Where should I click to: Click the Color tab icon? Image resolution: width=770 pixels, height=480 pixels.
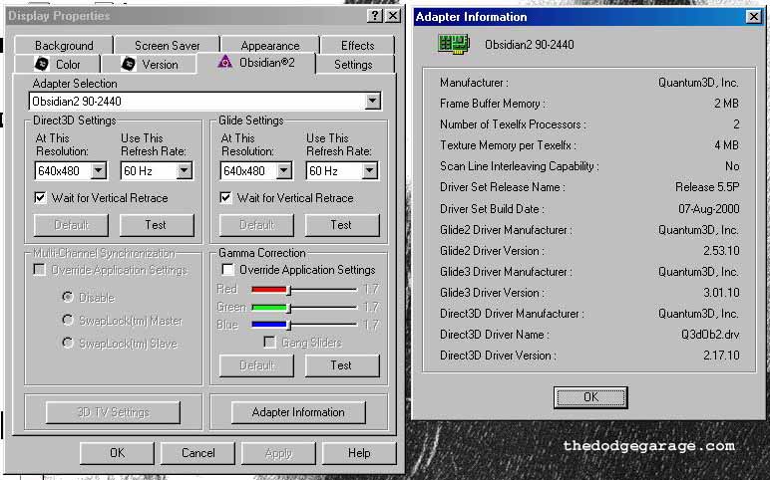[x=42, y=64]
